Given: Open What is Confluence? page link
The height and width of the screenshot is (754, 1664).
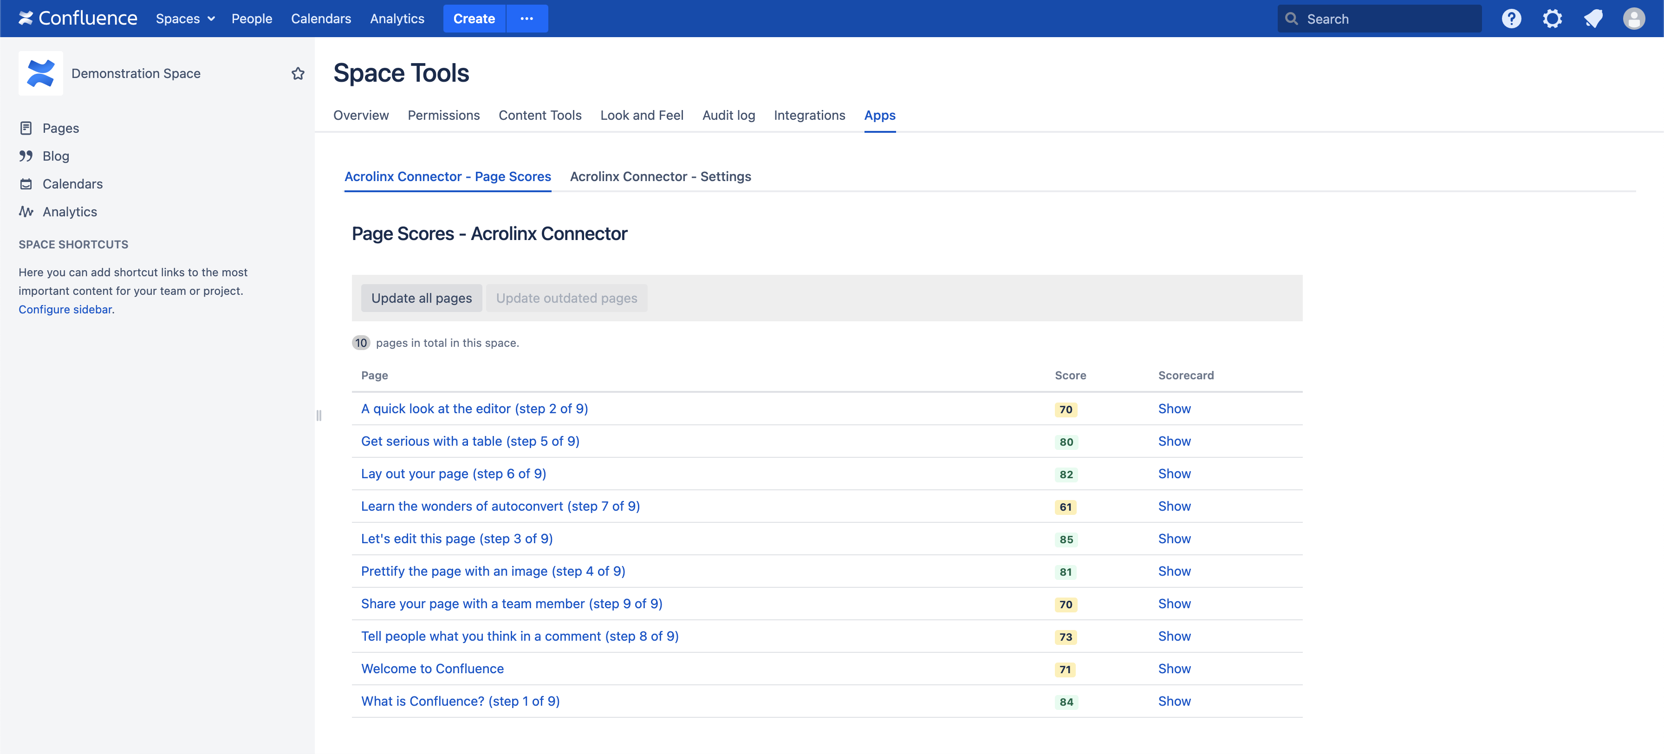Looking at the screenshot, I should pyautogui.click(x=461, y=701).
